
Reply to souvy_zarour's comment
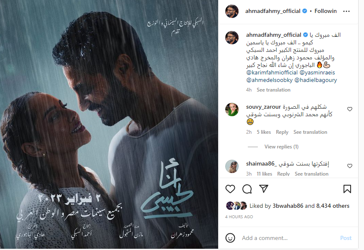tap(282, 132)
